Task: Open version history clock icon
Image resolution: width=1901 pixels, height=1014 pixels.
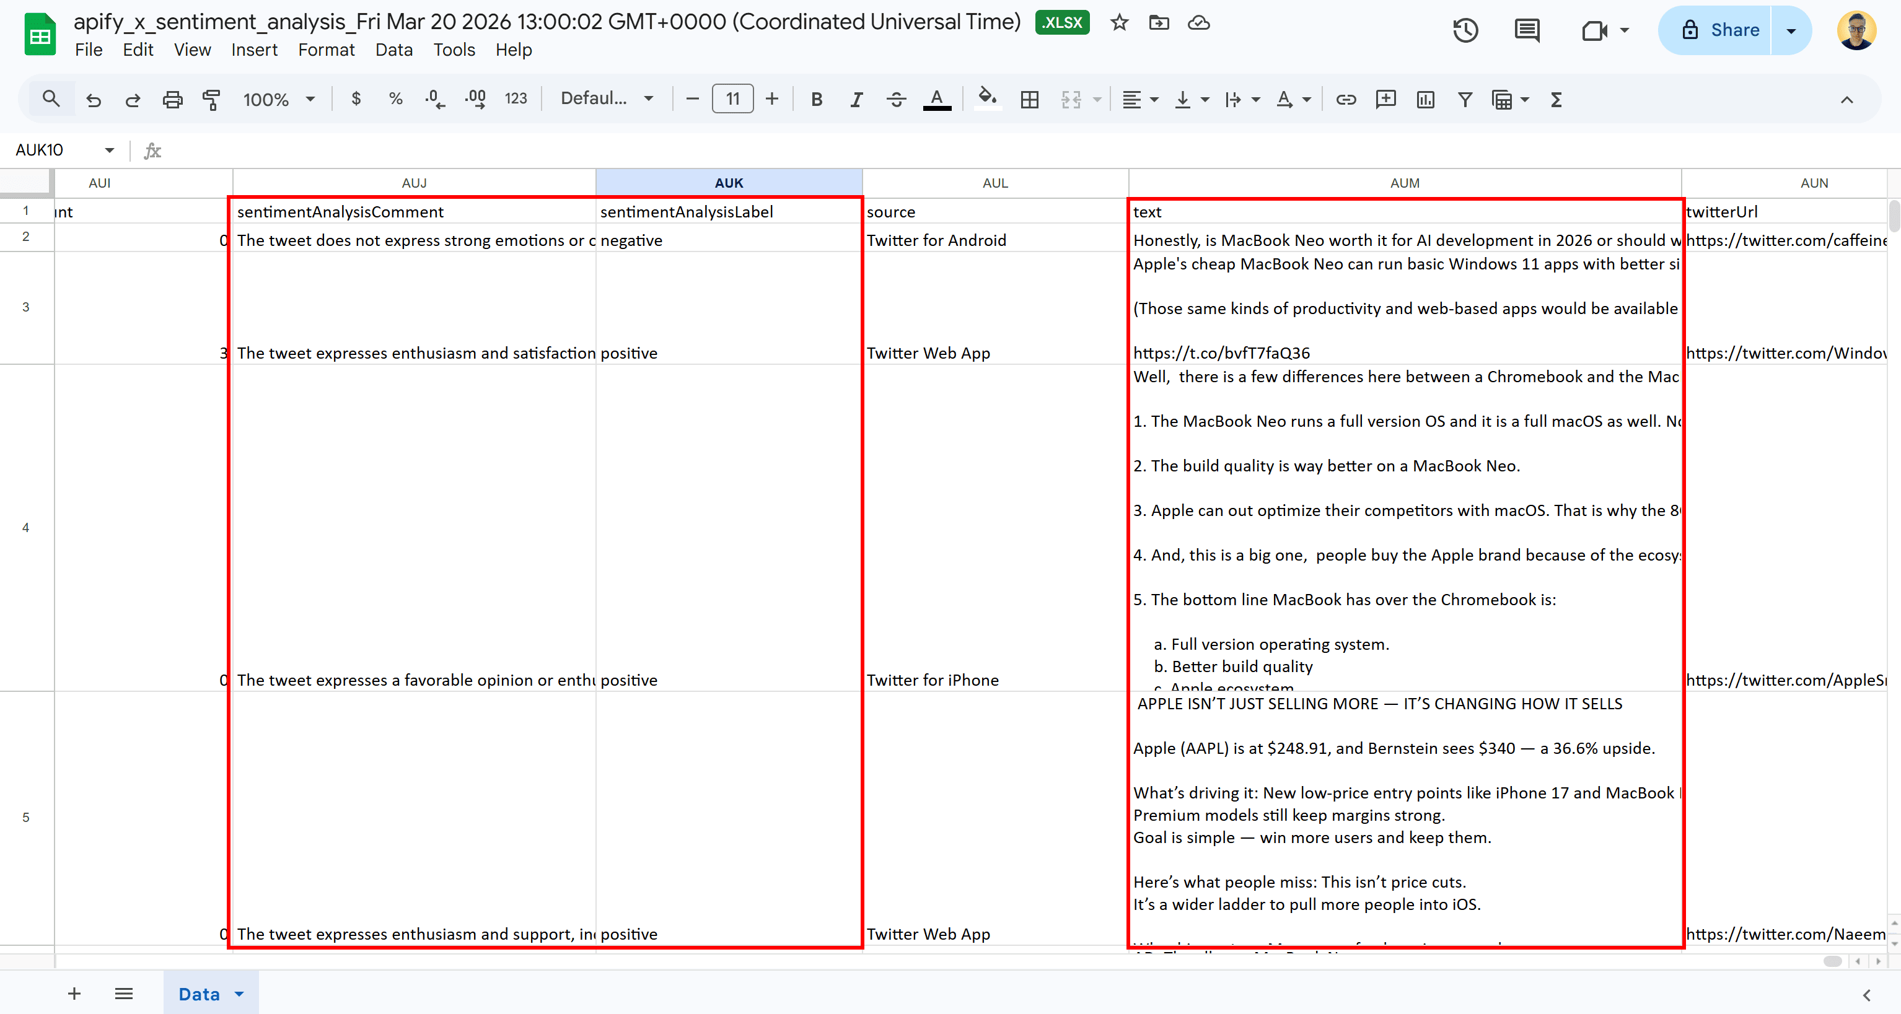Action: 1465,30
